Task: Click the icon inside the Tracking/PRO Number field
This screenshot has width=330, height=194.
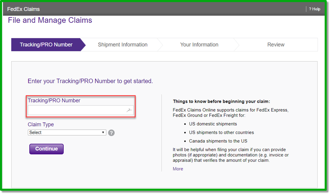Action: point(129,110)
